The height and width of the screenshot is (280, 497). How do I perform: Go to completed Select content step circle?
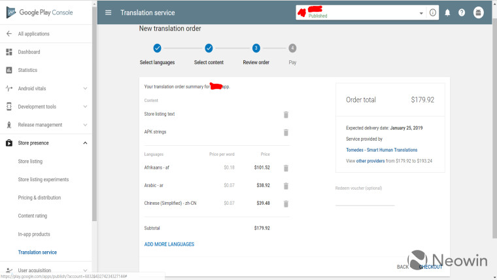(209, 48)
